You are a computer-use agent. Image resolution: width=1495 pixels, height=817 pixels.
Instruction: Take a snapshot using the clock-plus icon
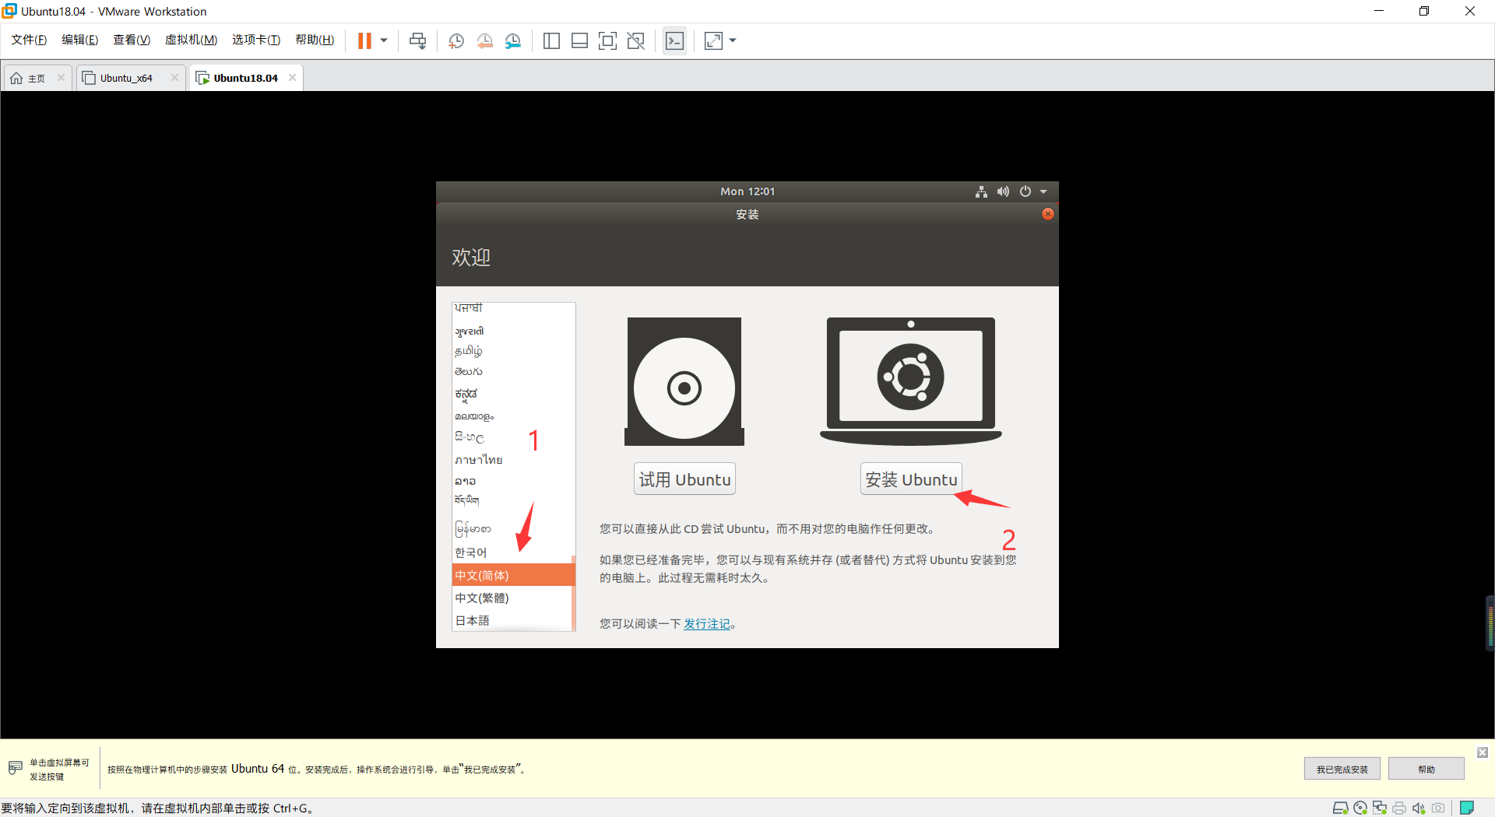pos(456,40)
